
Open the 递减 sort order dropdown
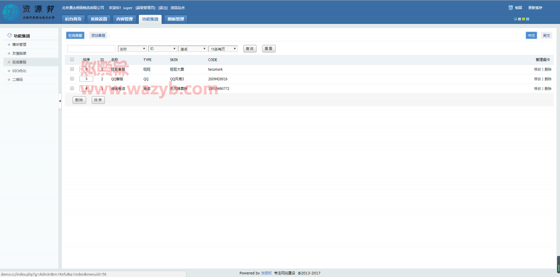(193, 49)
